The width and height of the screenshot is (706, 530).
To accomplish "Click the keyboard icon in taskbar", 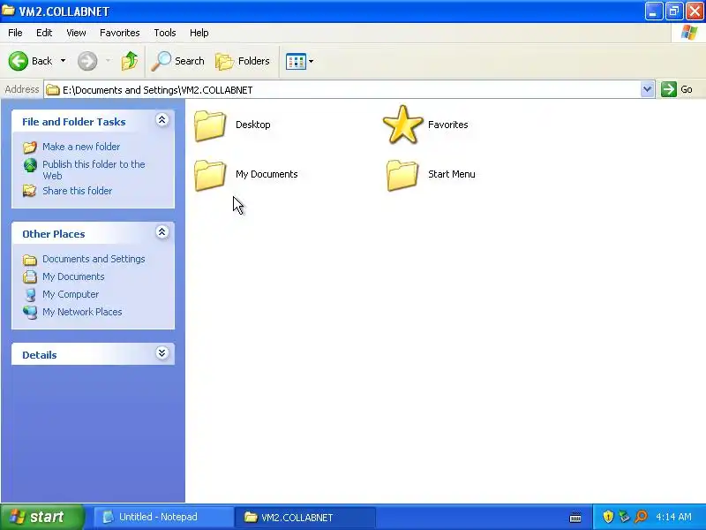I will (x=575, y=517).
